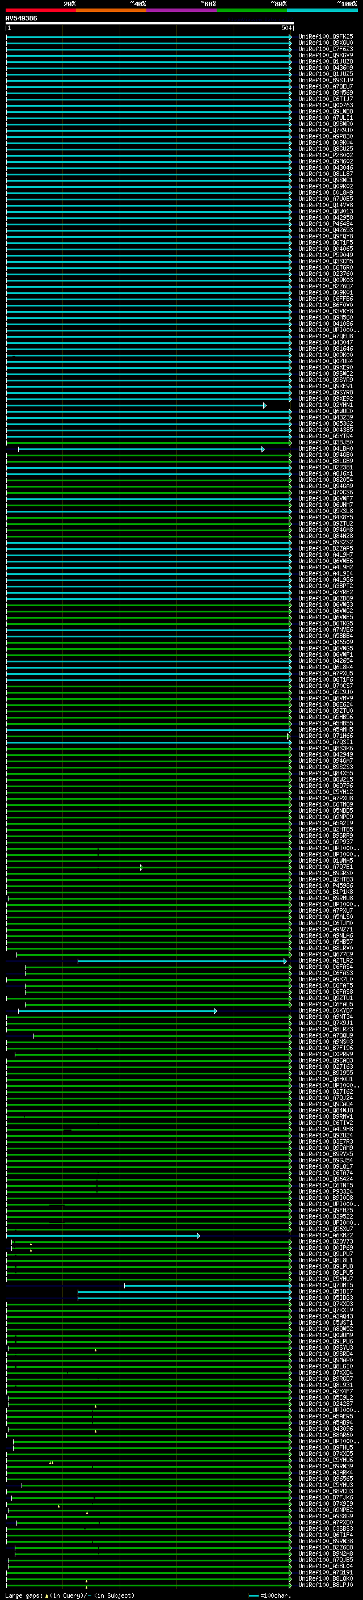Select the UniRef100_O24287 label
This screenshot has width=363, height=1600.
[326, 1404]
